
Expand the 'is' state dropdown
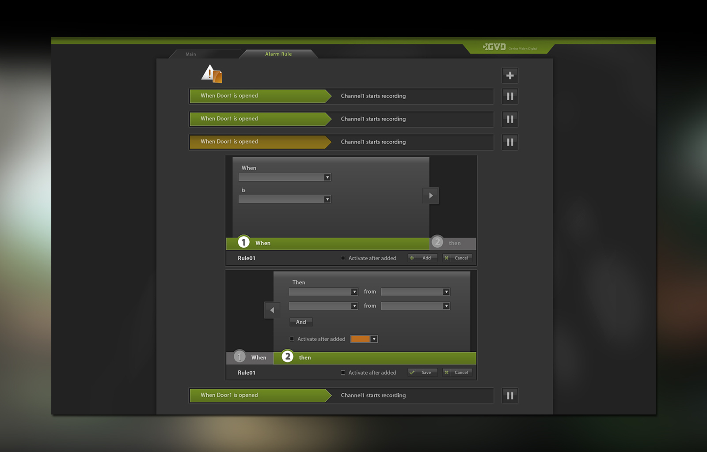(x=285, y=200)
